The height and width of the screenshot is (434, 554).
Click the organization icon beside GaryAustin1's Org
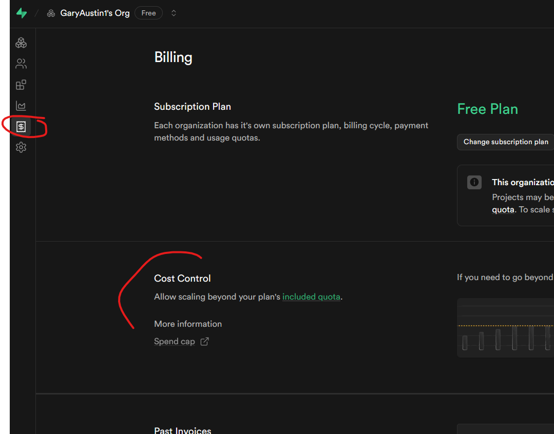51,13
